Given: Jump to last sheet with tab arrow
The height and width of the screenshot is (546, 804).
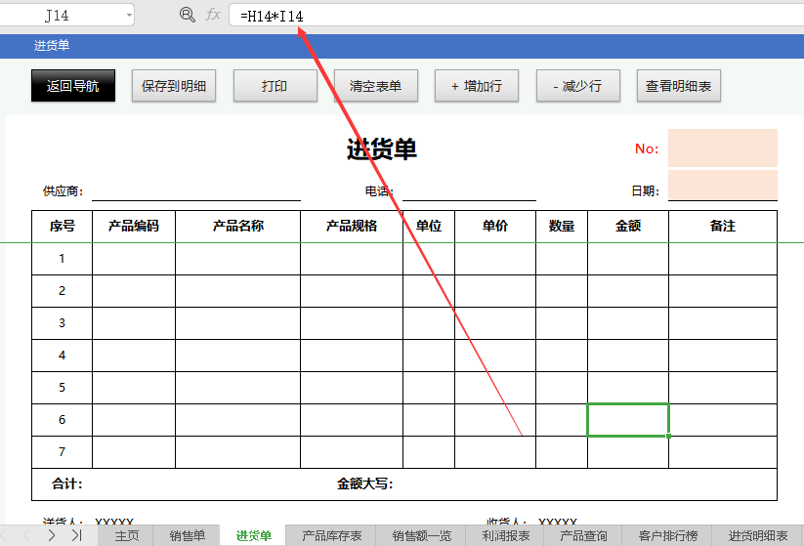Looking at the screenshot, I should [76, 535].
